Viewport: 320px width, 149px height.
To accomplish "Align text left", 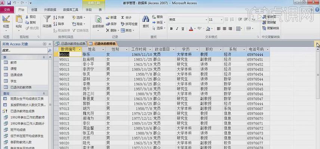I will tap(219, 29).
